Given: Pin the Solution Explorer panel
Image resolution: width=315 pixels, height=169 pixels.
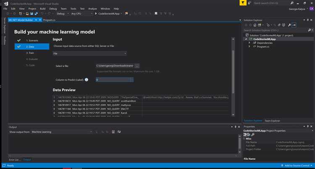Looking at the screenshot, I should pos(307,20).
